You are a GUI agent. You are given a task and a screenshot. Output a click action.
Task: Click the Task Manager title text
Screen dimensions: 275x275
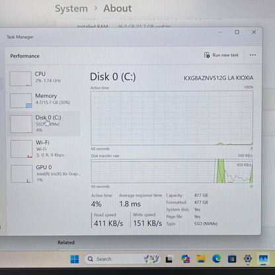click(x=20, y=37)
